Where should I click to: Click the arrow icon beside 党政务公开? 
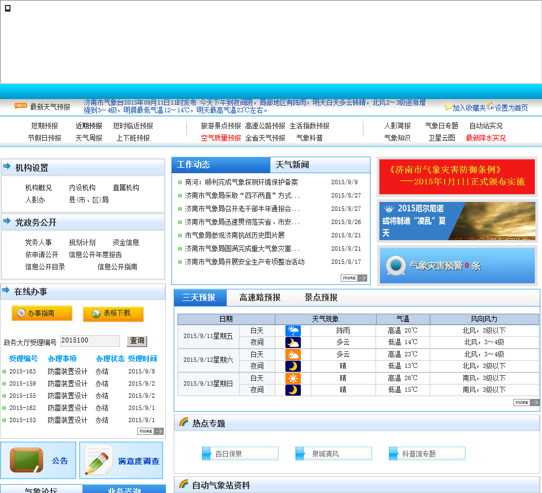coord(7,221)
